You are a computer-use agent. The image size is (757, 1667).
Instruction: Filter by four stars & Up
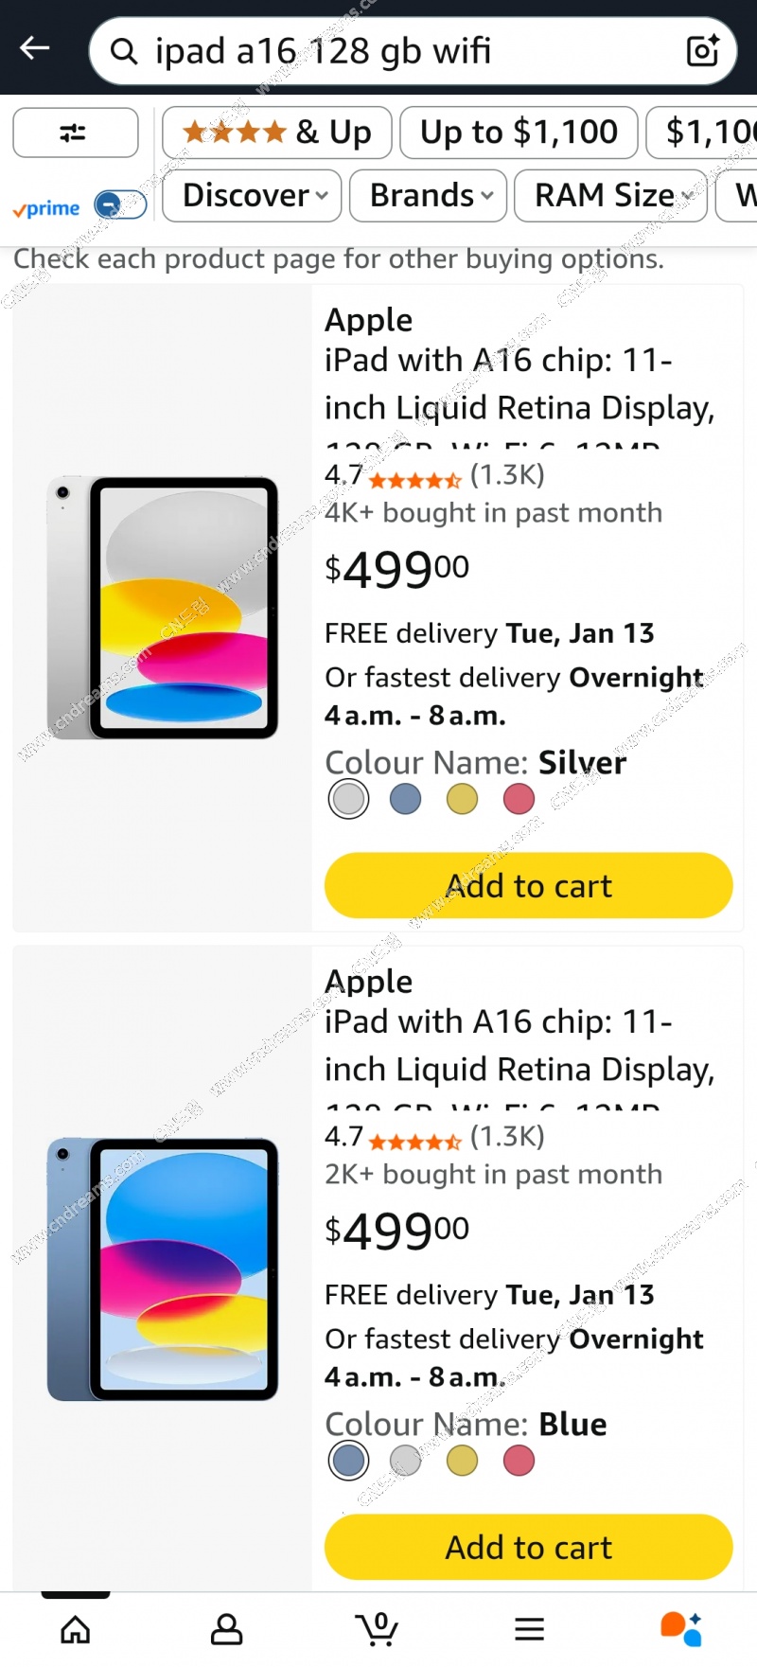pyautogui.click(x=276, y=133)
